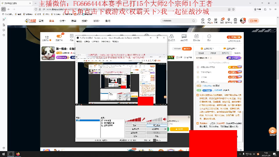The image size is (279, 157).
Task: Go to the 赛事 tab in Douyu nav
Action: click(x=74, y=21)
